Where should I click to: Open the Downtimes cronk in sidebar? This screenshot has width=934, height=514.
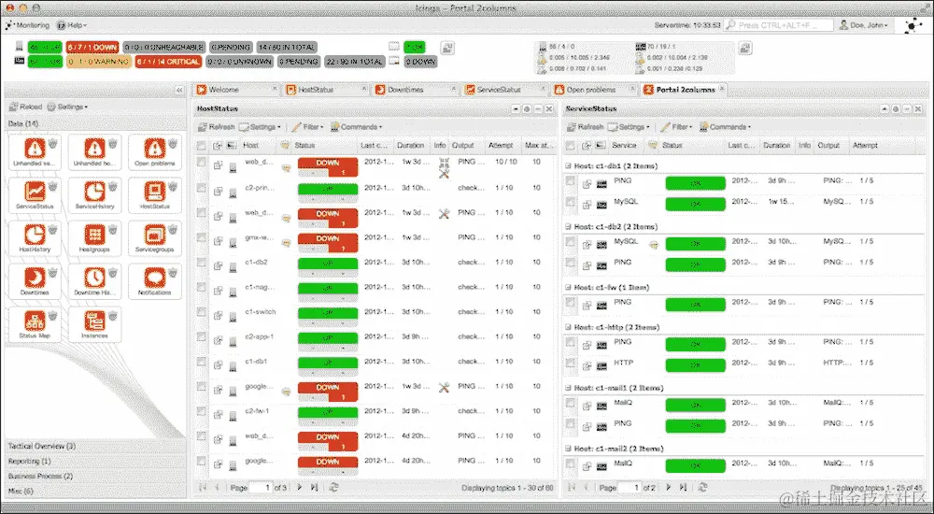point(35,278)
